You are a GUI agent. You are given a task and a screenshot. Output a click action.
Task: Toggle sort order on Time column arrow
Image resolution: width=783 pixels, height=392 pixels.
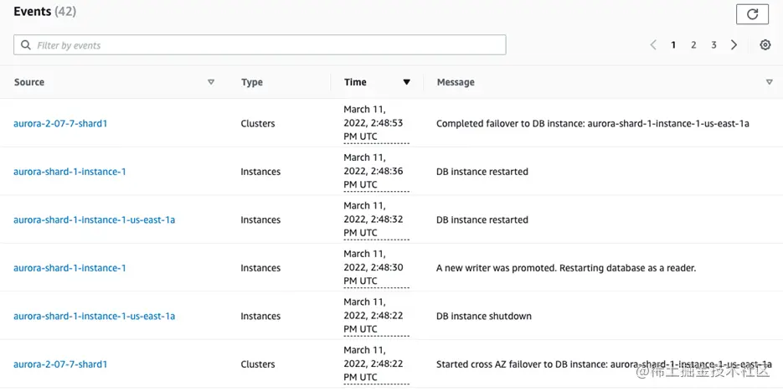tap(407, 82)
